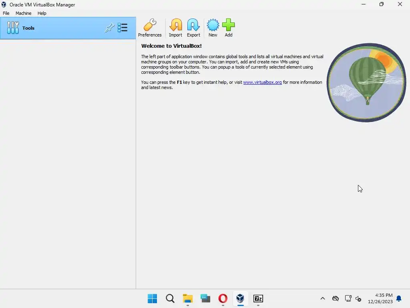Minimize the VirtualBox Manager window

(x=364, y=4)
